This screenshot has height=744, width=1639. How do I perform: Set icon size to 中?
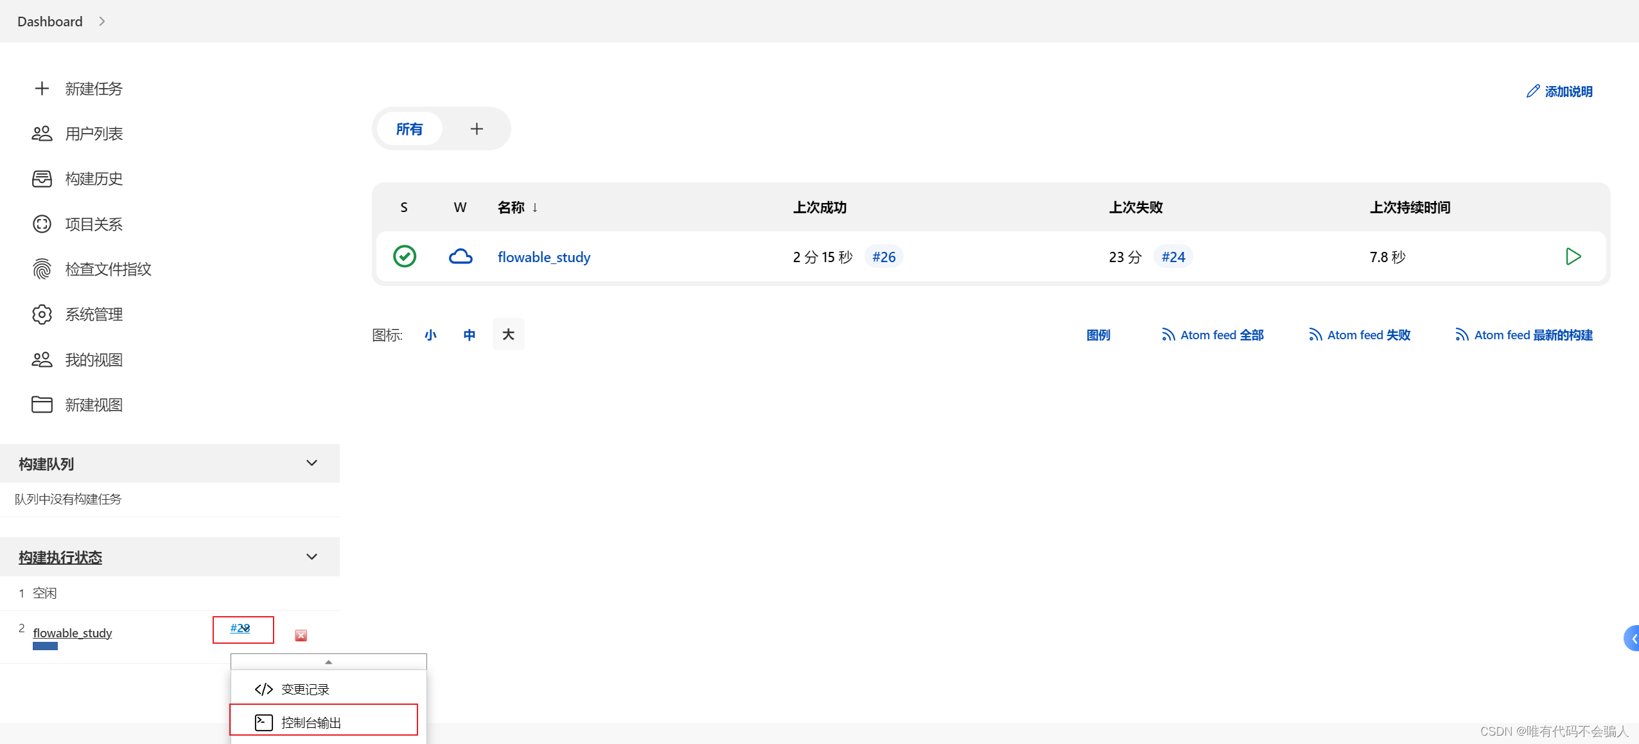pyautogui.click(x=469, y=335)
